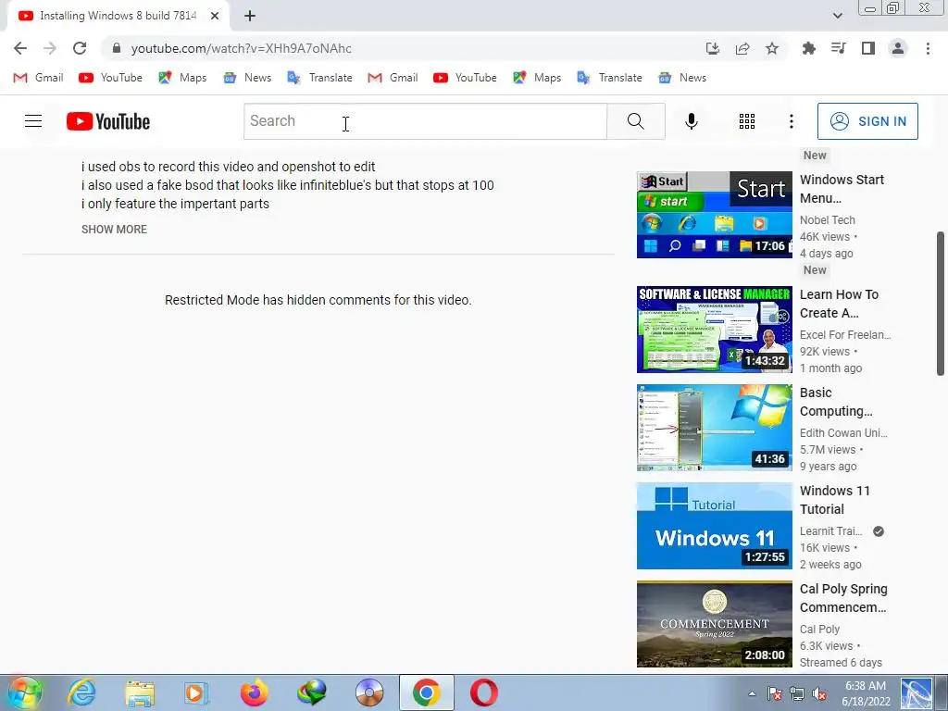Go back to the previous page

point(20,48)
